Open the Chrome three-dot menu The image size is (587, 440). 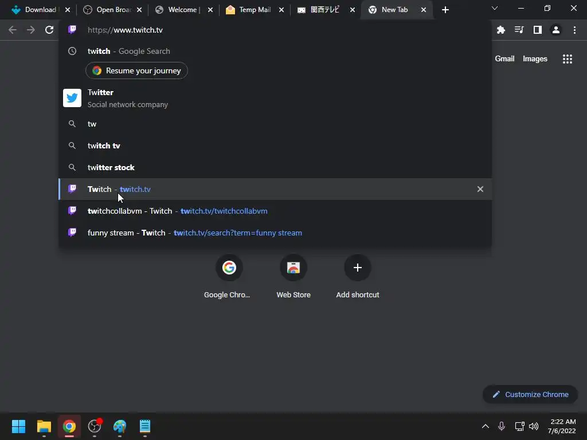pos(574,30)
